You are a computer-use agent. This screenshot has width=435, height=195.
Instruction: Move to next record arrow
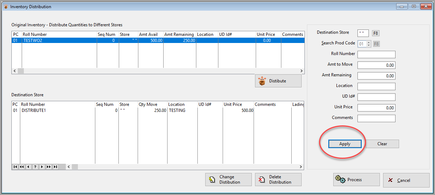[x=42, y=167]
